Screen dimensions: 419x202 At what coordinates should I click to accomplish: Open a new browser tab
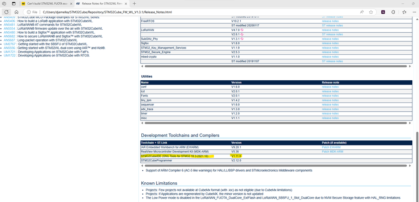134,3
